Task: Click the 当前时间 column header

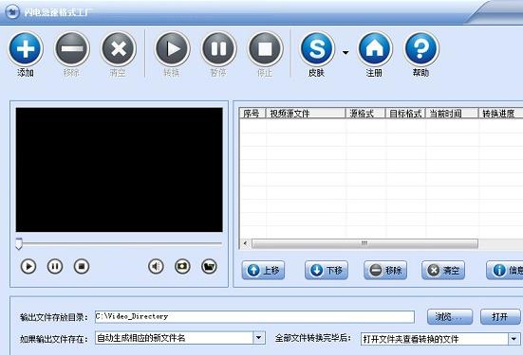Action: tap(452, 113)
